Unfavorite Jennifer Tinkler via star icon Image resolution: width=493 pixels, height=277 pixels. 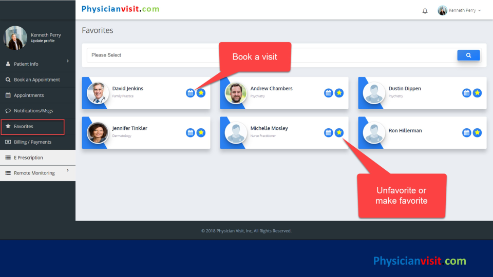201,132
